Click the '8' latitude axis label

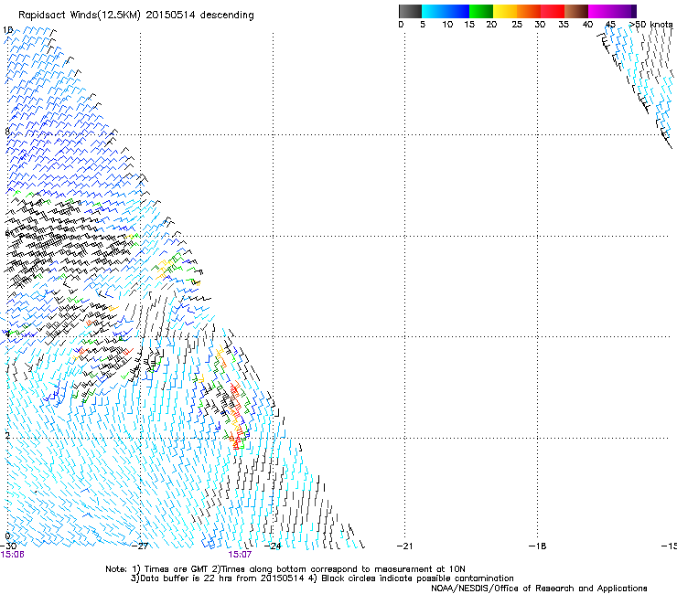click(7, 132)
